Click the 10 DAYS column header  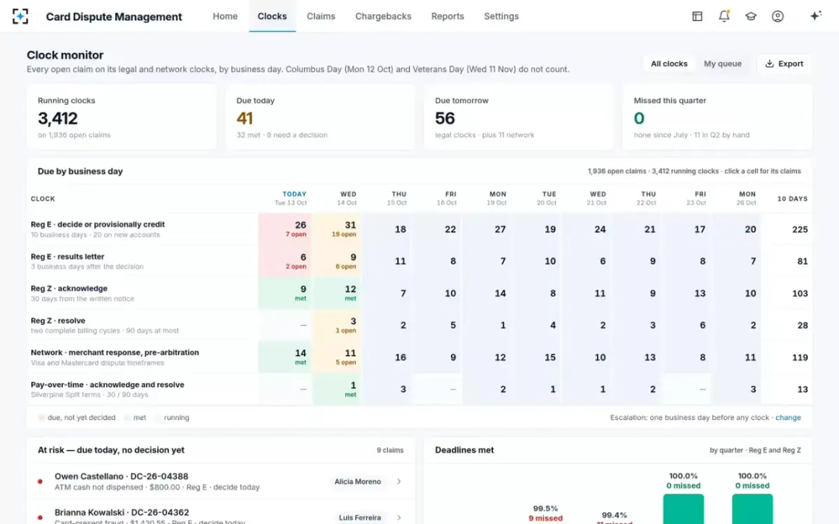(792, 198)
